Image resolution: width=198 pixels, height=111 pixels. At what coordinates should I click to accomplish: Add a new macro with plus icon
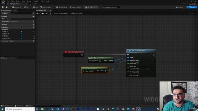click(33, 25)
